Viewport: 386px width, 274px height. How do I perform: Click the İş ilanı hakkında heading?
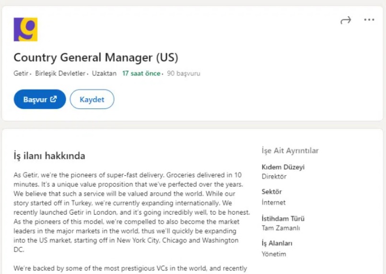pyautogui.click(x=50, y=156)
